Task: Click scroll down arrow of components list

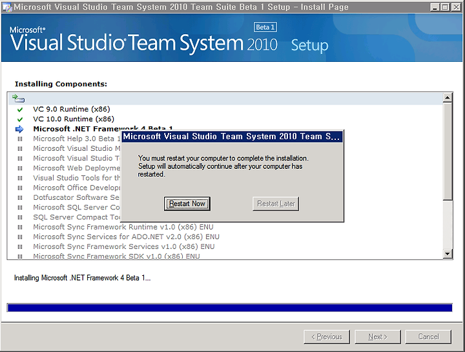Action: [x=447, y=254]
